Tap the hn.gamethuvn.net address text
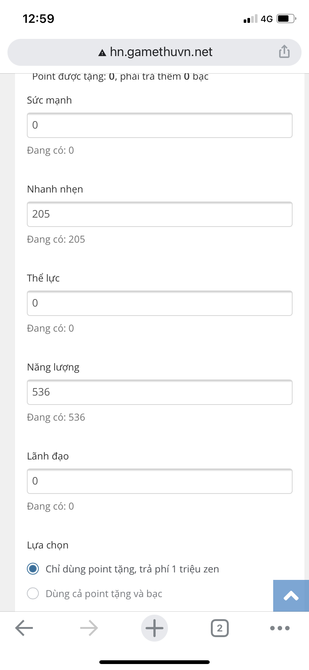The image size is (309, 670). point(161,52)
